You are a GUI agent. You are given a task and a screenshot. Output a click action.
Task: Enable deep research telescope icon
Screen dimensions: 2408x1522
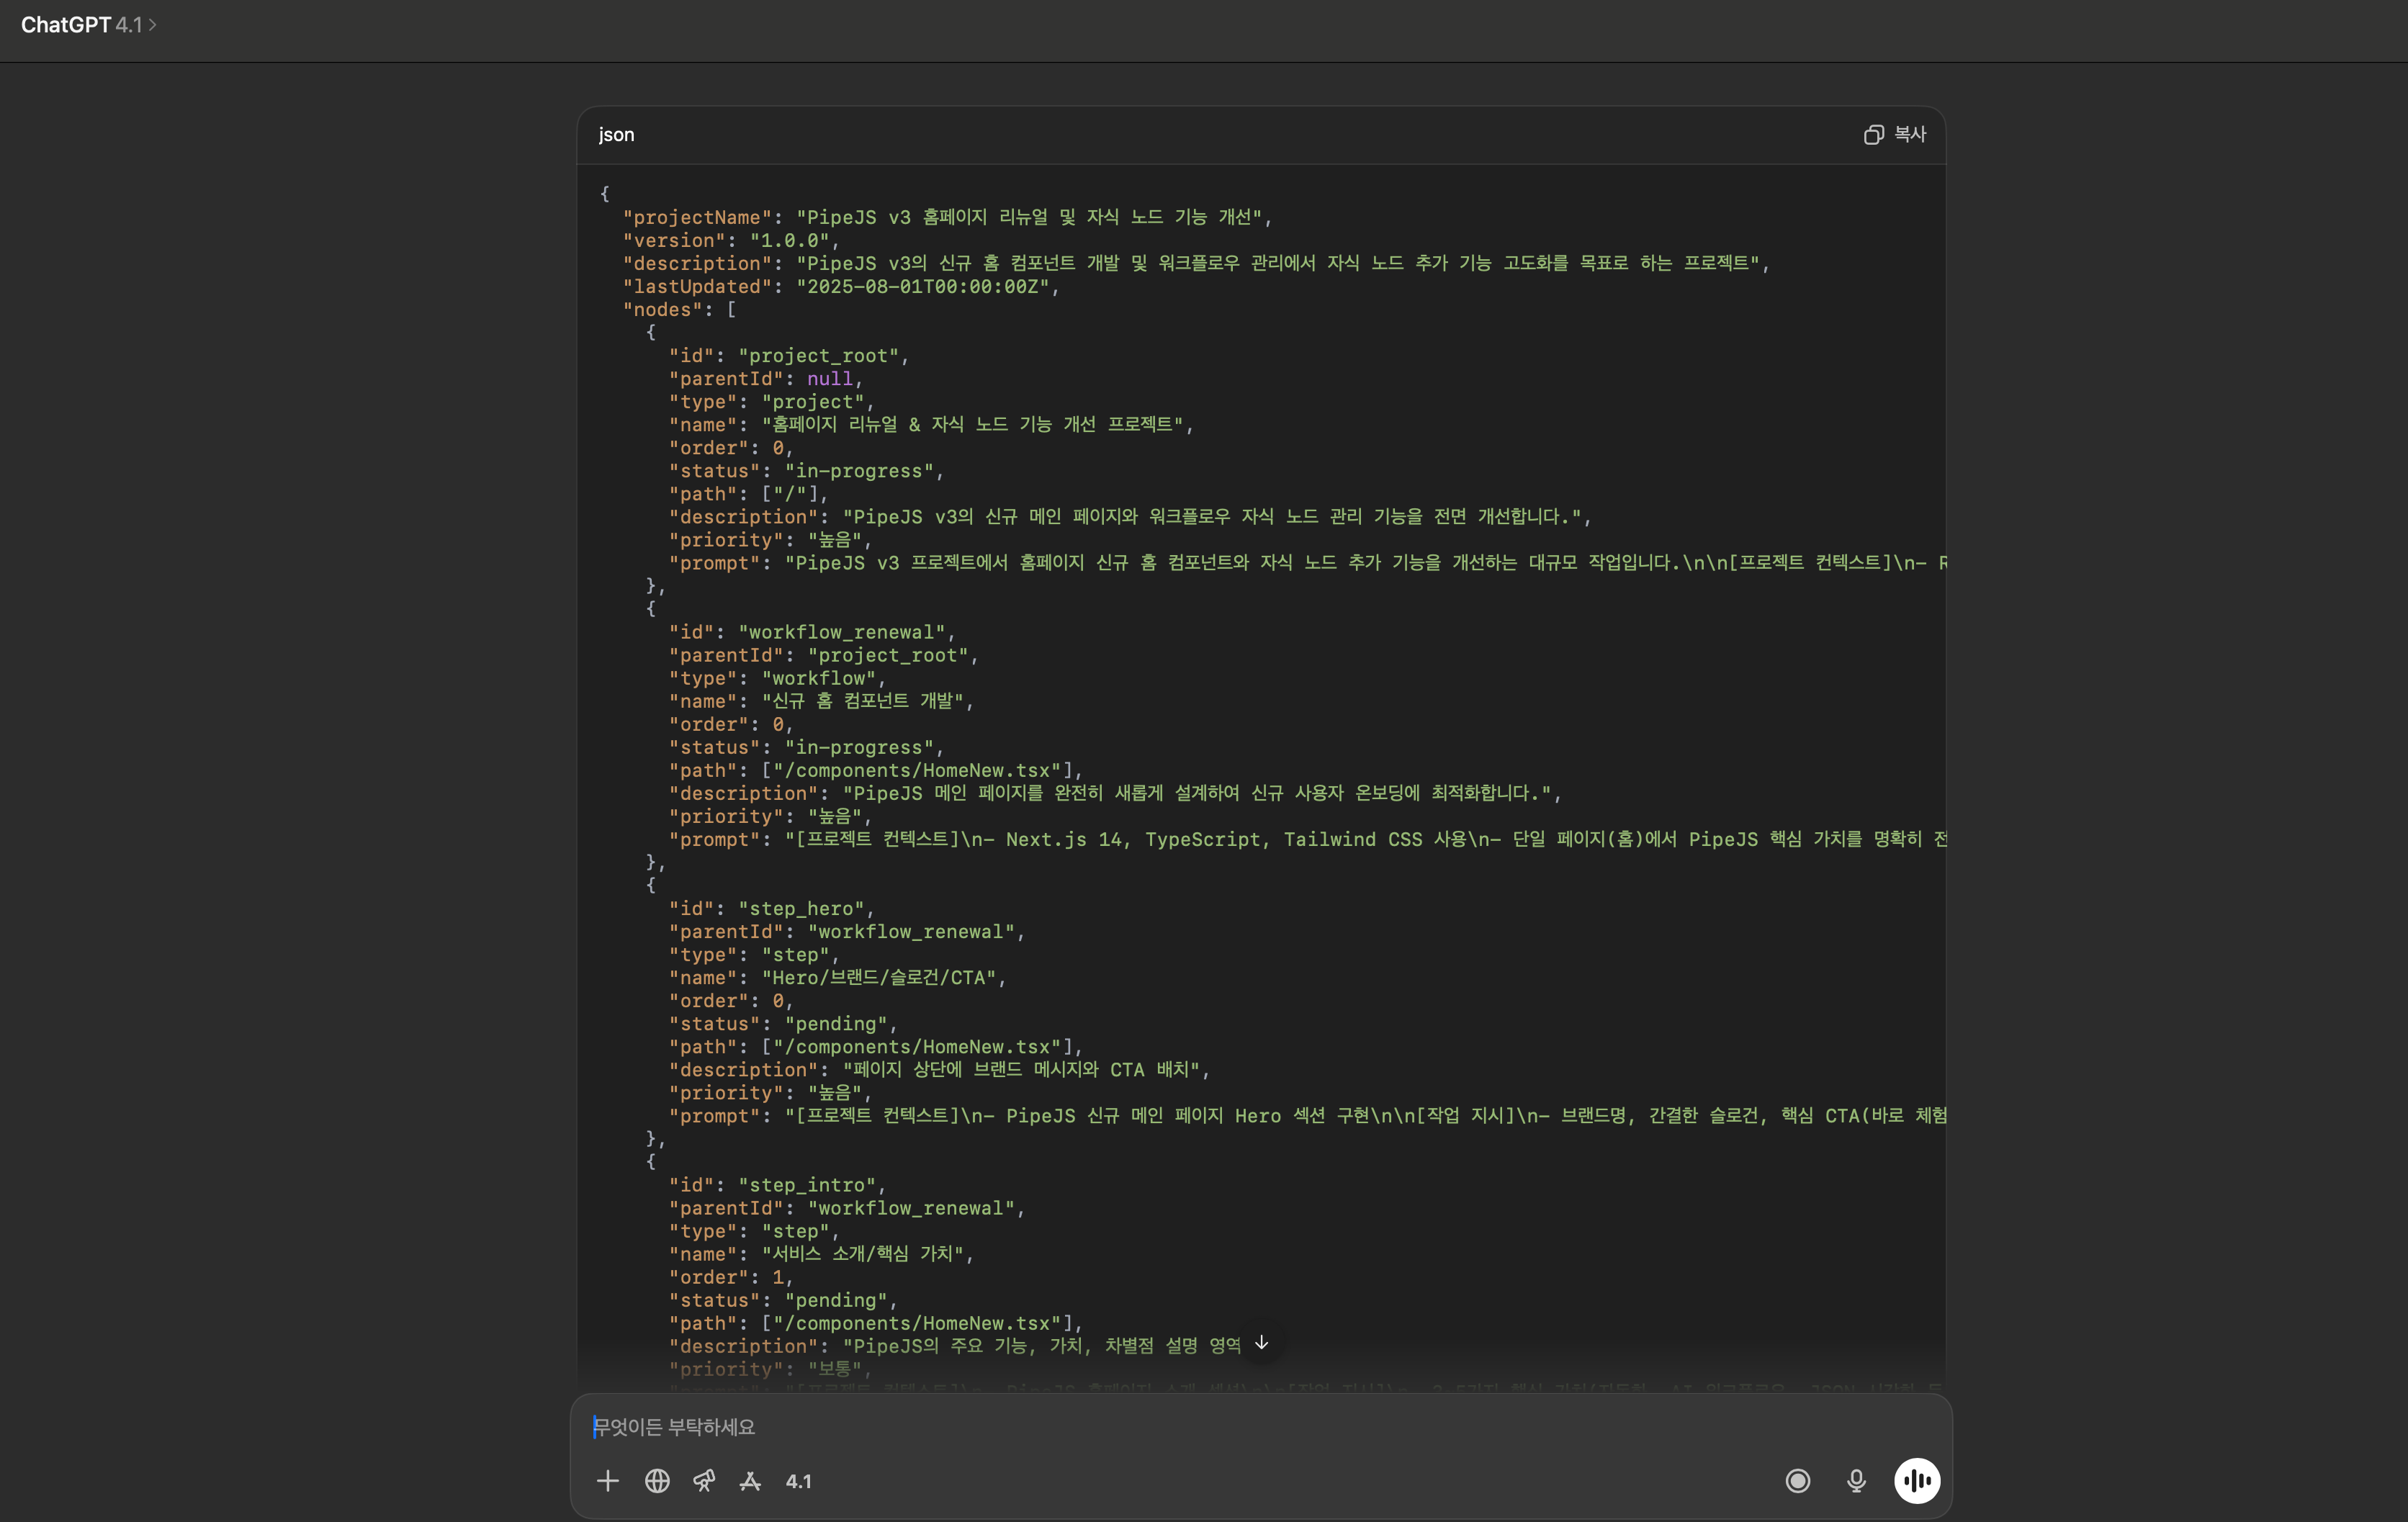click(x=704, y=1481)
